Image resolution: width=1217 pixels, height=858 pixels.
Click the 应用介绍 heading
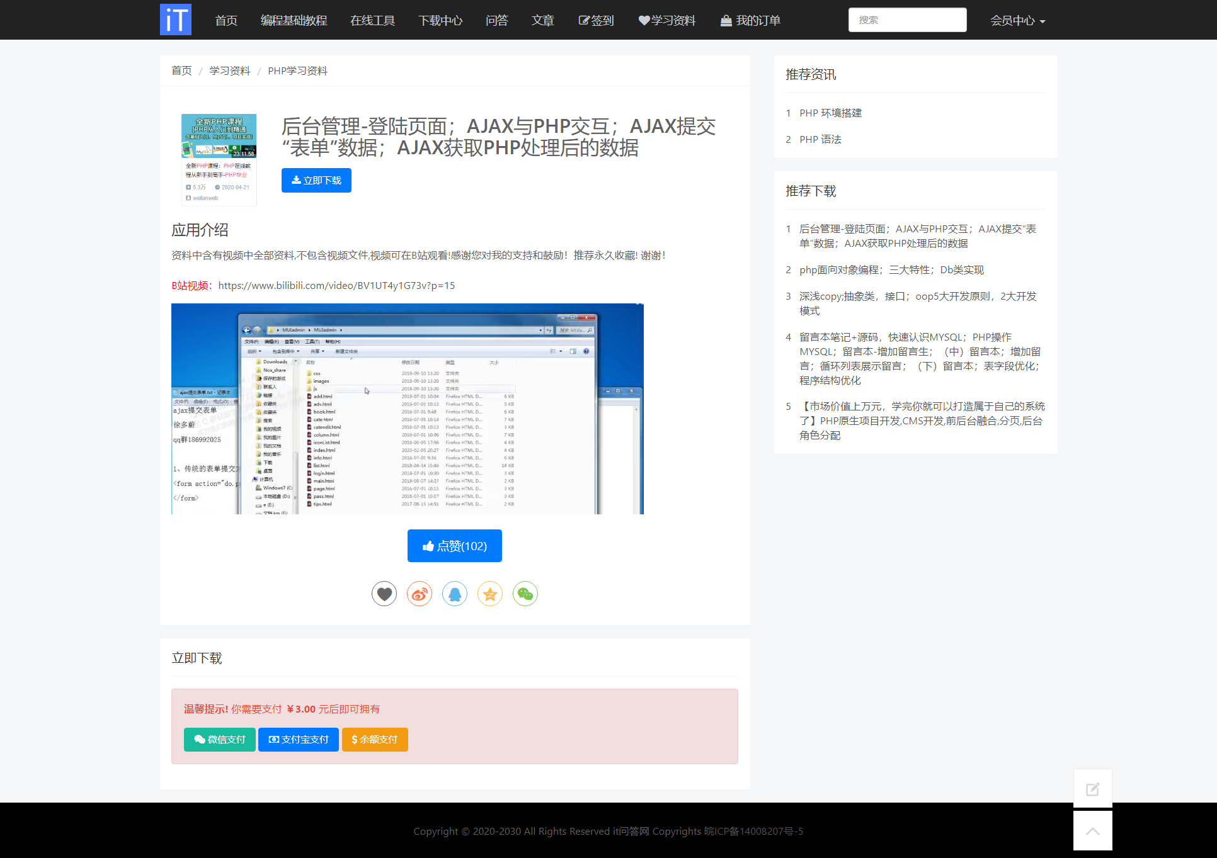click(200, 230)
